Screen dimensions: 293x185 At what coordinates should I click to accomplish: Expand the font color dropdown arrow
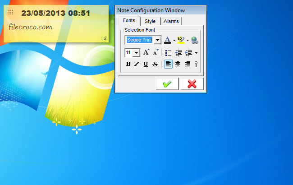coord(174,40)
